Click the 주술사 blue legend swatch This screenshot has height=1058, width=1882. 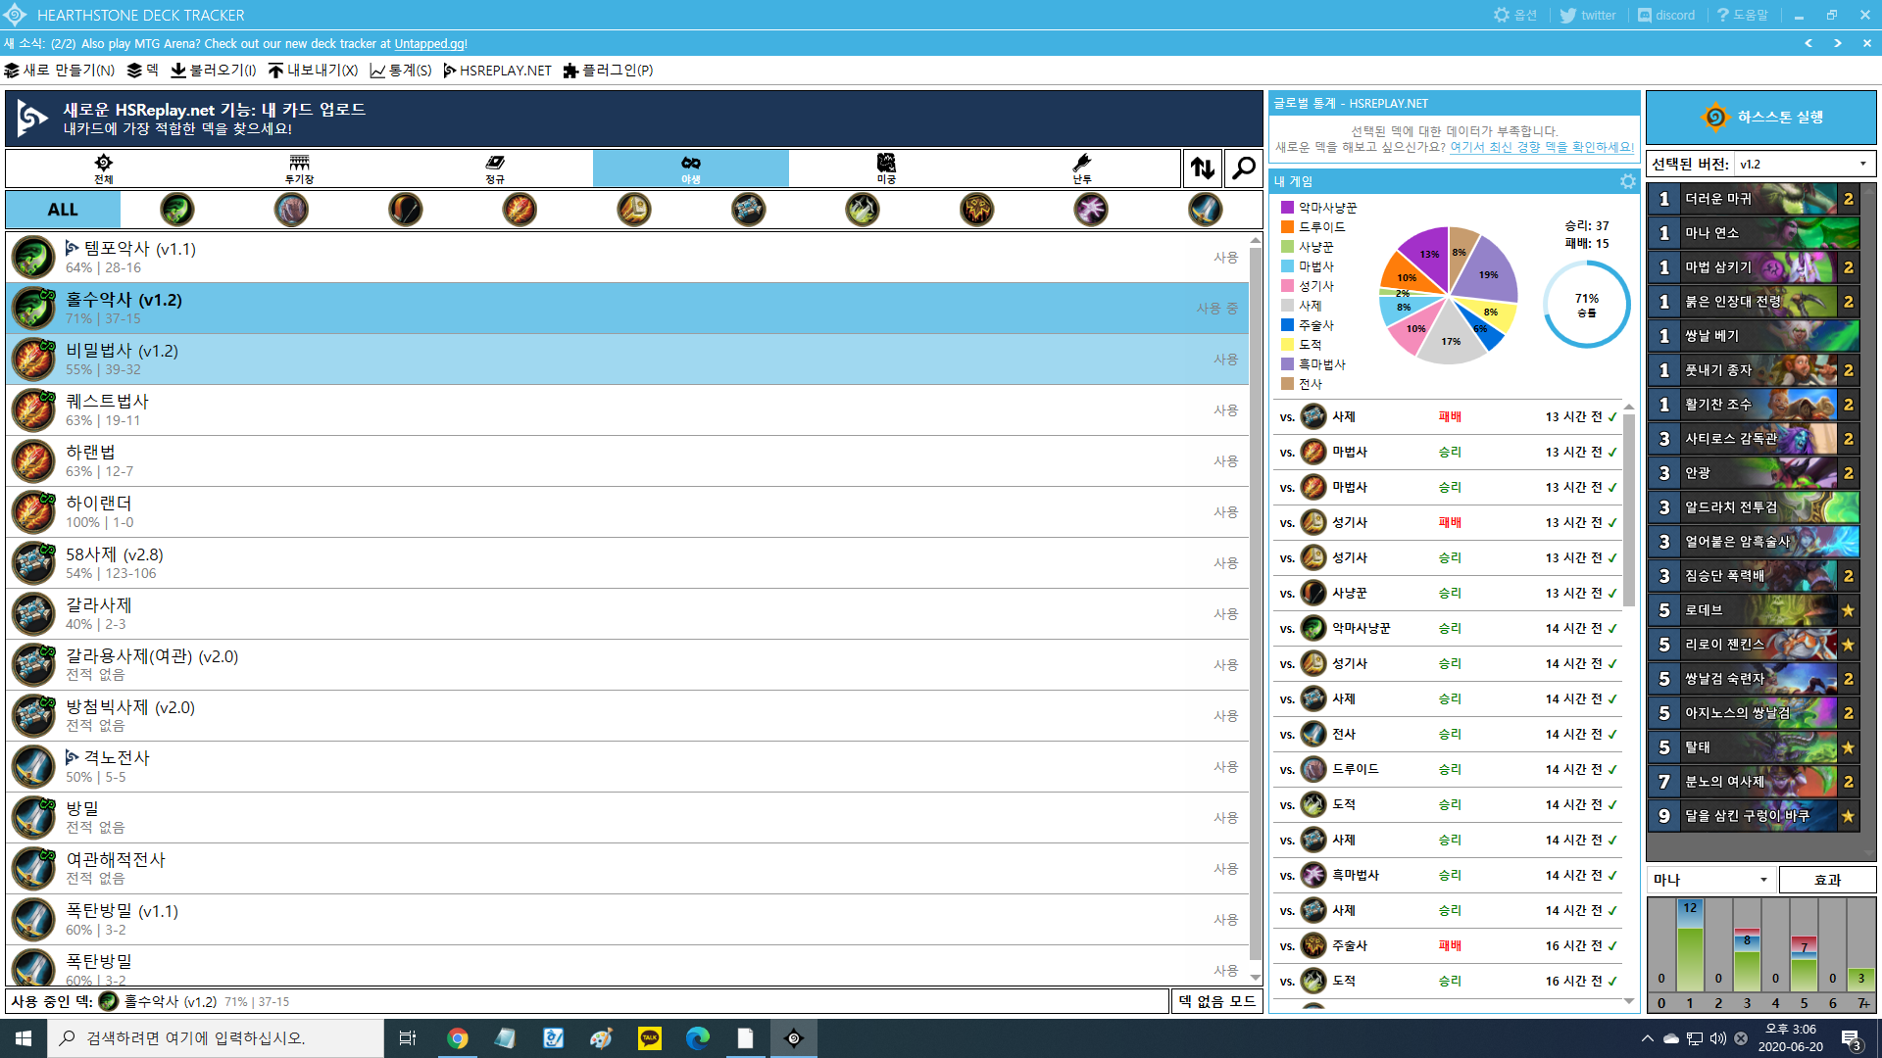(1287, 325)
